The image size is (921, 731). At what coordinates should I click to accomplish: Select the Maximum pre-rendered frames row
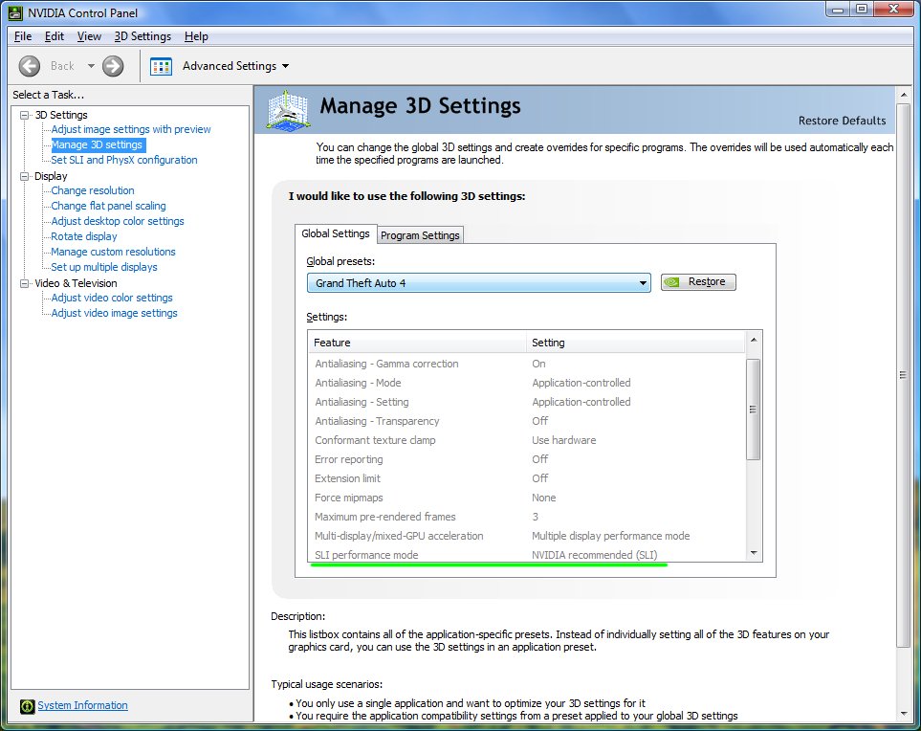click(x=527, y=517)
